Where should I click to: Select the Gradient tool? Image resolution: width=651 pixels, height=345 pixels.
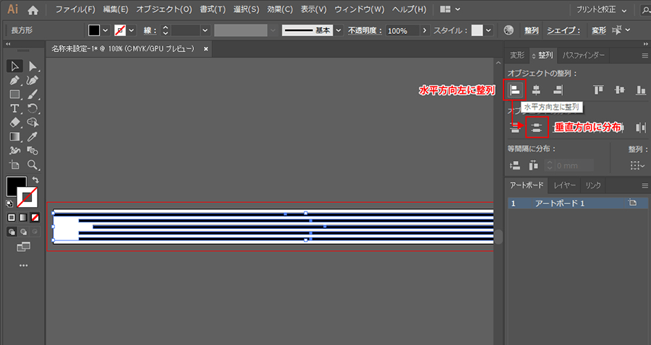[14, 136]
